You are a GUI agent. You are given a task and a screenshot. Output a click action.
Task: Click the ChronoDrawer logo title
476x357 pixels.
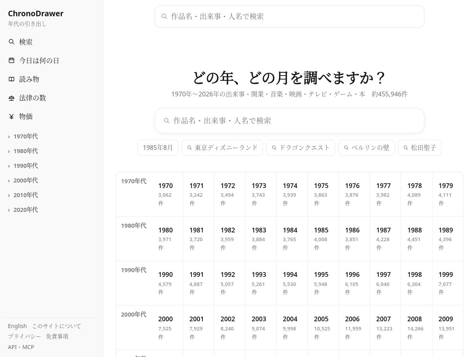[x=36, y=13]
